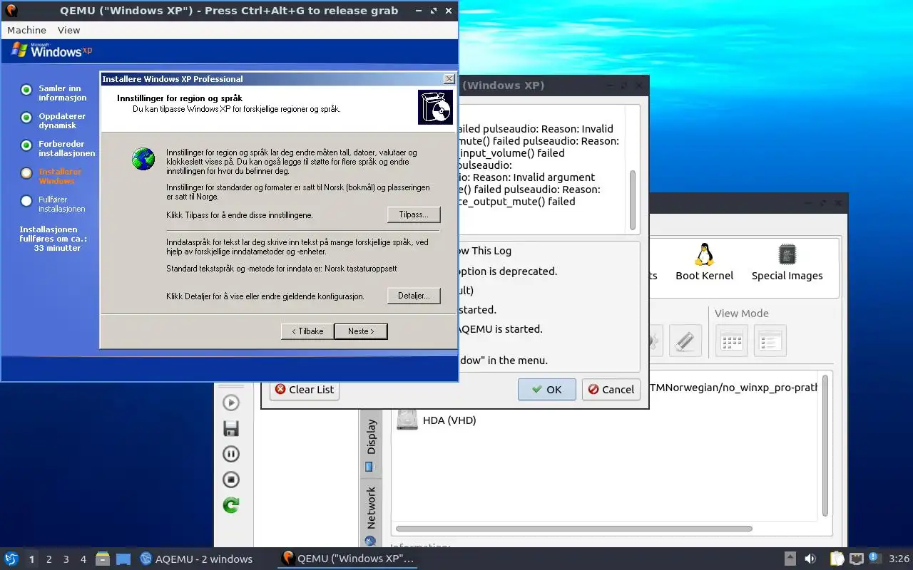
Task: Click the small monitor icon under Display tab
Action: [x=369, y=467]
